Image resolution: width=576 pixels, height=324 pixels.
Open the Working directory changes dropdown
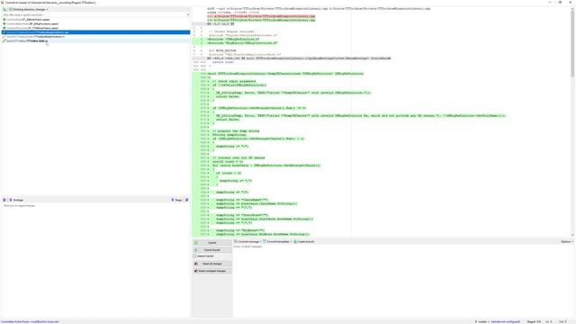[x=29, y=10]
